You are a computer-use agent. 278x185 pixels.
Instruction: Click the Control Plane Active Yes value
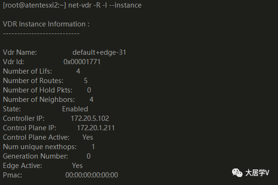[x=88, y=137]
